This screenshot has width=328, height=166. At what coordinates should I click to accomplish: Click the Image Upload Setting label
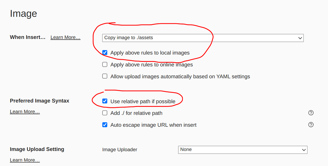(x=37, y=149)
